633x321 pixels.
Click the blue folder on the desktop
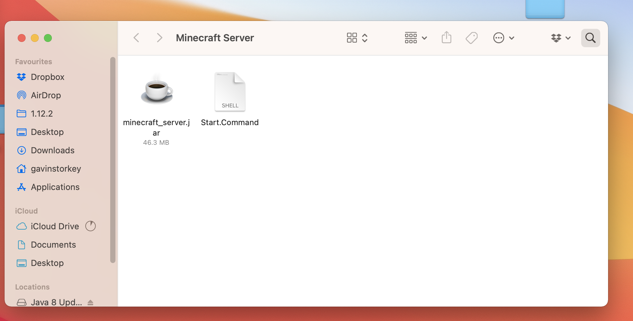tap(545, 9)
